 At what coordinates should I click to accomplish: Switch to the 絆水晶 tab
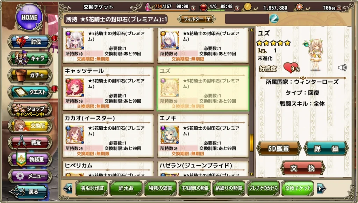tap(126, 188)
